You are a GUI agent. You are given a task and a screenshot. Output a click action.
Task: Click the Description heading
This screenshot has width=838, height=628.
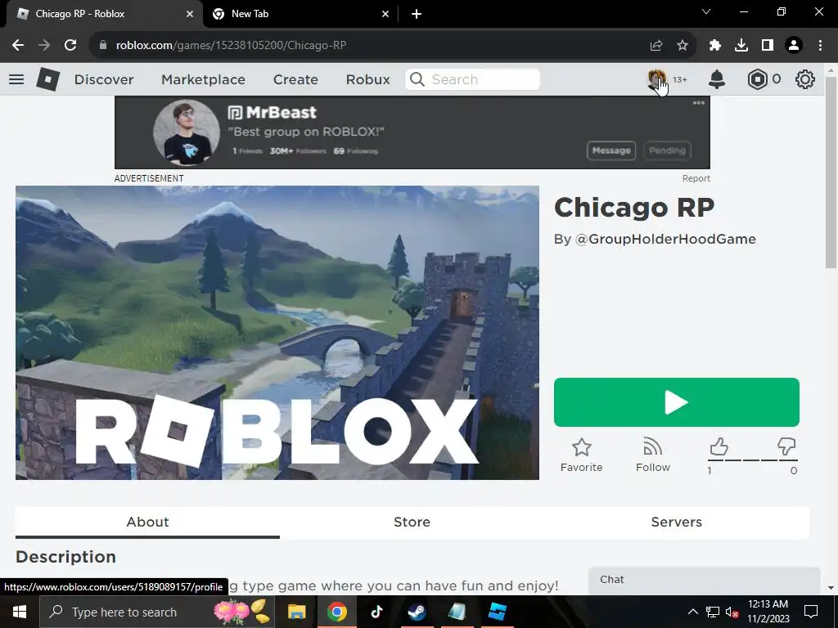click(x=65, y=557)
